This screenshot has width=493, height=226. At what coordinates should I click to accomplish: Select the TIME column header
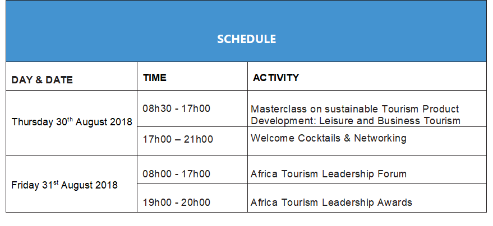(155, 78)
